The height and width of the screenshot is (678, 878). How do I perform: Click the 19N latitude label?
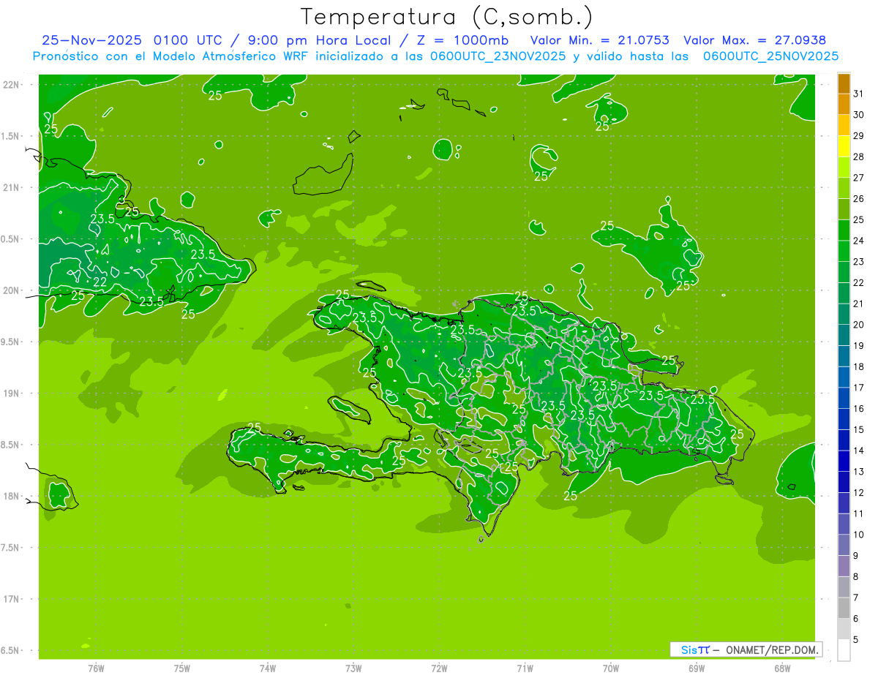(x=12, y=393)
